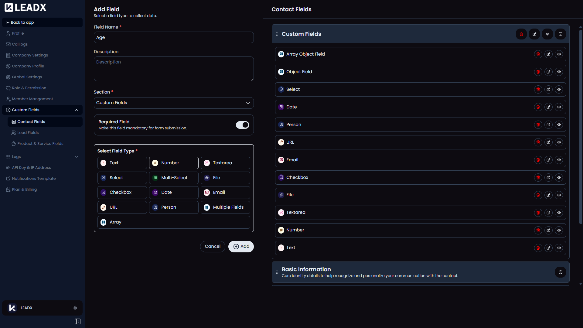Screen dimensions: 583x328
Task: Click the edit icon on Custom Fields header
Action: 534,34
